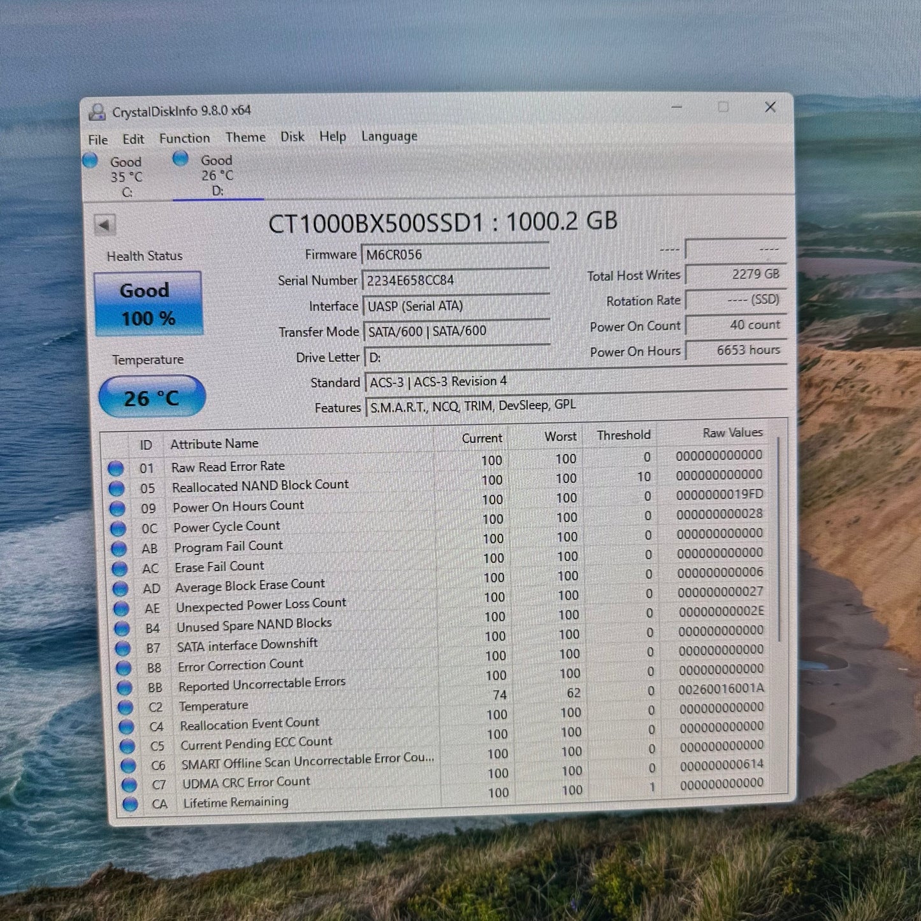The image size is (921, 921).
Task: Click status orb for Power On Hours Count
Action: 117,509
